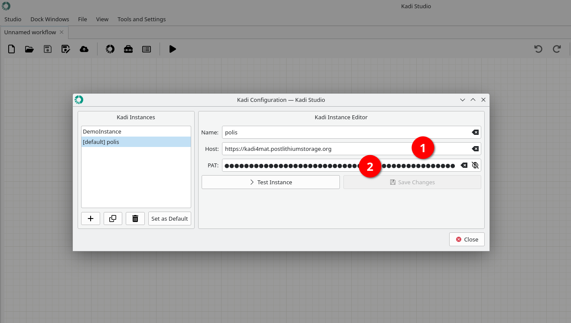Click the Save As icon with pencil
The width and height of the screenshot is (571, 323).
(x=66, y=49)
